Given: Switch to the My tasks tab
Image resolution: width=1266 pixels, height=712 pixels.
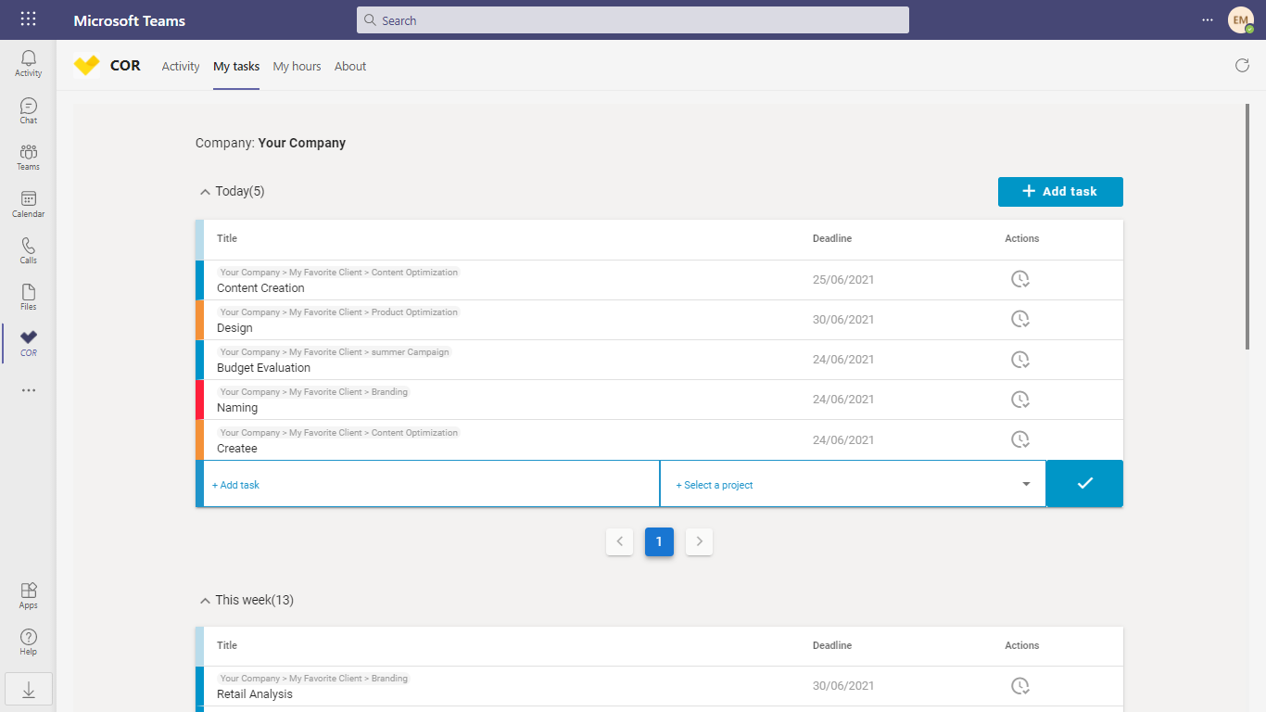Looking at the screenshot, I should click(x=236, y=66).
